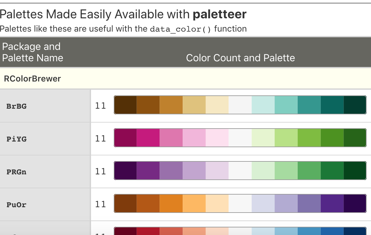Pick the darkest purple first swatch in PRGn
This screenshot has height=235, width=371.
point(125,171)
